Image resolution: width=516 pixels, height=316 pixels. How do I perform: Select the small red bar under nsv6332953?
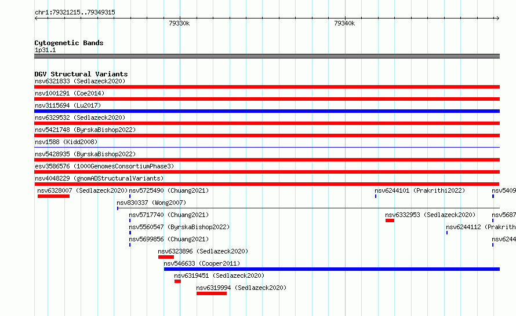coord(390,221)
